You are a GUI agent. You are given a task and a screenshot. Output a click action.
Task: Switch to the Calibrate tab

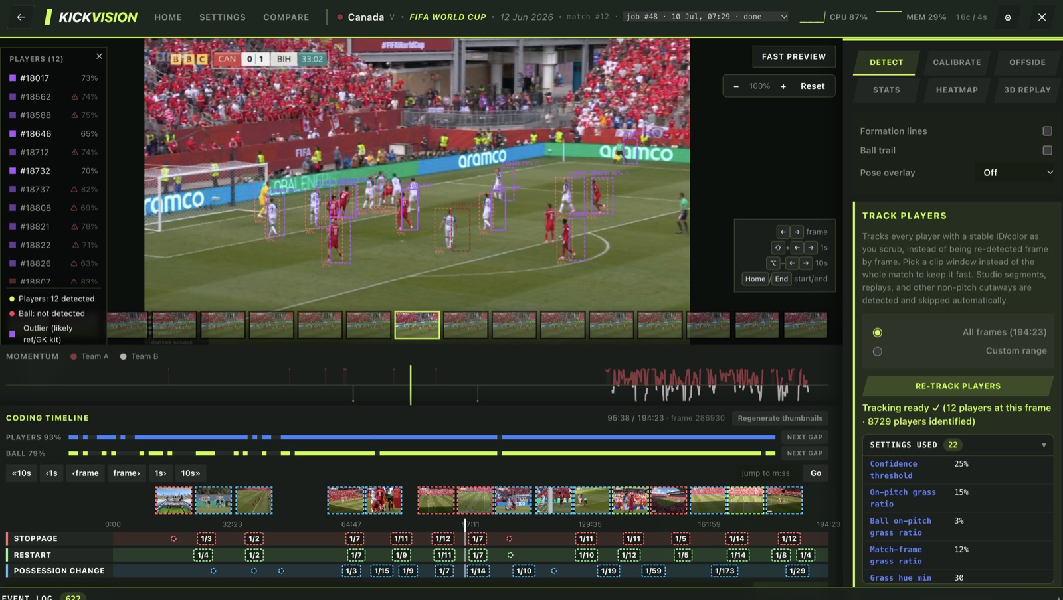pyautogui.click(x=957, y=62)
